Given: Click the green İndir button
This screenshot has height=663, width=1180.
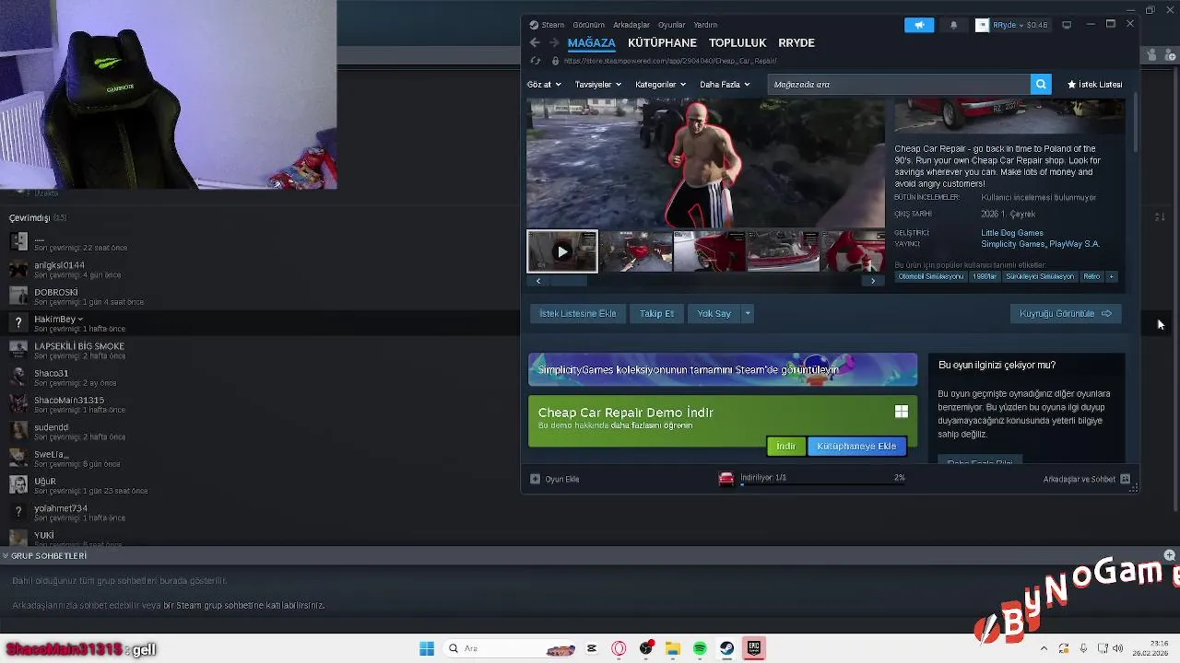Looking at the screenshot, I should click(x=785, y=447).
